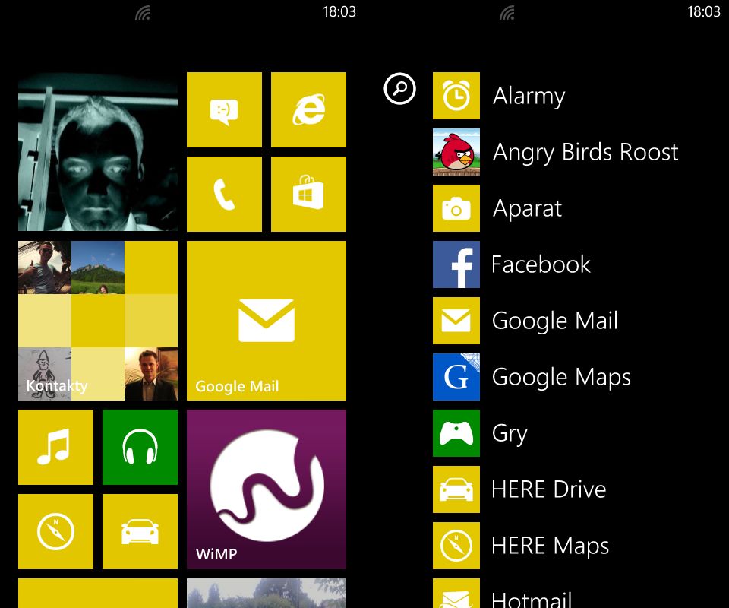Open Gry Xbox icon in app list
The width and height of the screenshot is (729, 608).
(456, 433)
